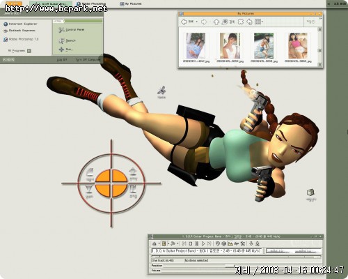This screenshot has height=279, width=348.
Task: Toggle the highlighted playlist icon in player toolbar
Action: (x=164, y=243)
